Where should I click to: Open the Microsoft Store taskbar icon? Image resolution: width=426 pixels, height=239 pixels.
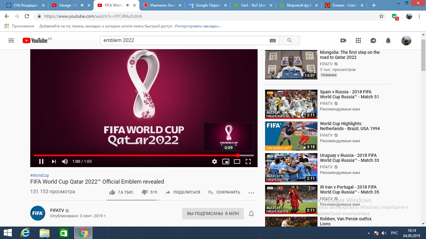[x=64, y=233]
